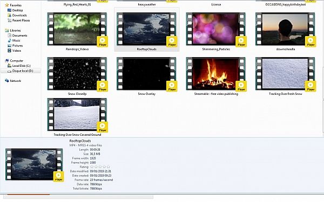
Task: Set rating using the third star
Action: (x=100, y=167)
